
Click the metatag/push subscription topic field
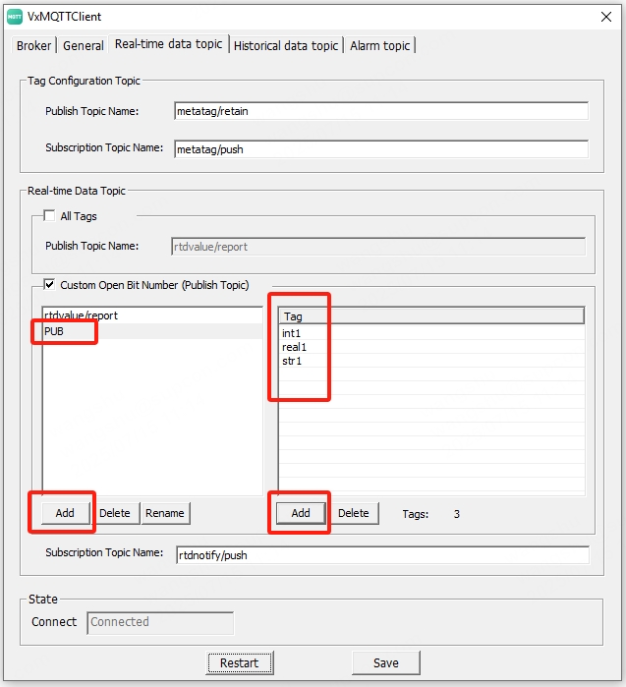click(381, 149)
